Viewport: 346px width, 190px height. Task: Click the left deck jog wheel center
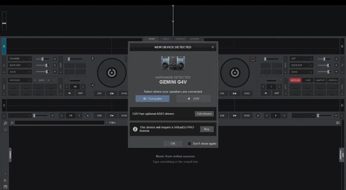click(112, 72)
